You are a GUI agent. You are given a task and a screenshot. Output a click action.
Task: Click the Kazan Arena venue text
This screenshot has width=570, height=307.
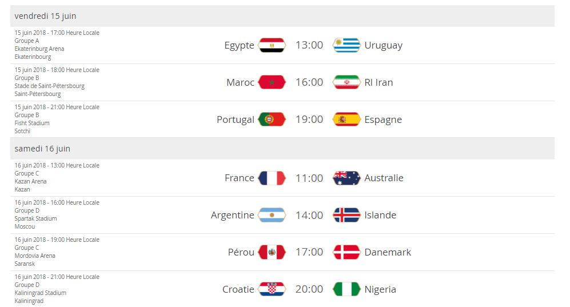tap(30, 181)
